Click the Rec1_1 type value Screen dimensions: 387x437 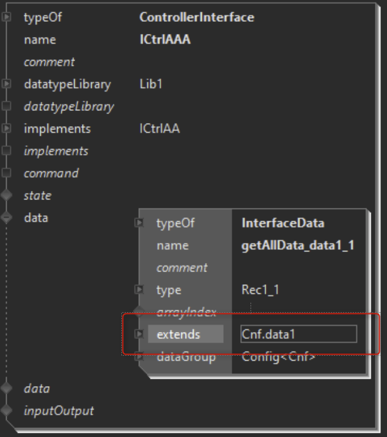pyautogui.click(x=260, y=290)
